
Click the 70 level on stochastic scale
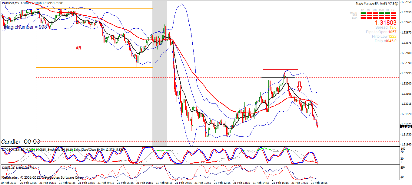(x=402, y=152)
